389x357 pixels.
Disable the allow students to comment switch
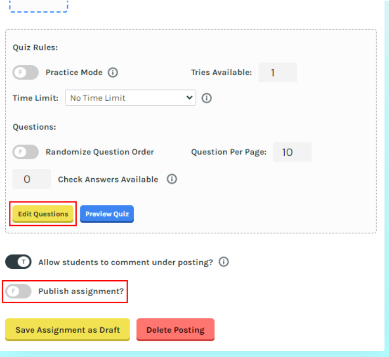point(18,262)
